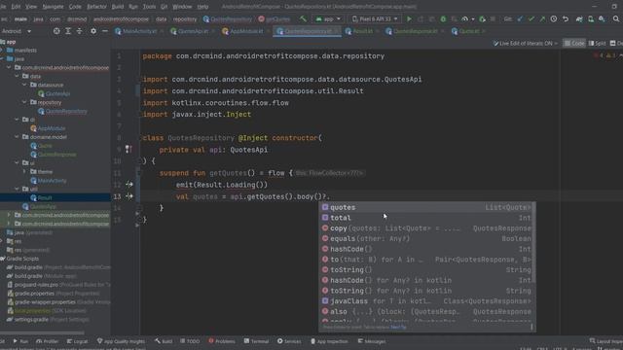
Task: Click the suspend call gutter icon on line 13
Action: 129,196
